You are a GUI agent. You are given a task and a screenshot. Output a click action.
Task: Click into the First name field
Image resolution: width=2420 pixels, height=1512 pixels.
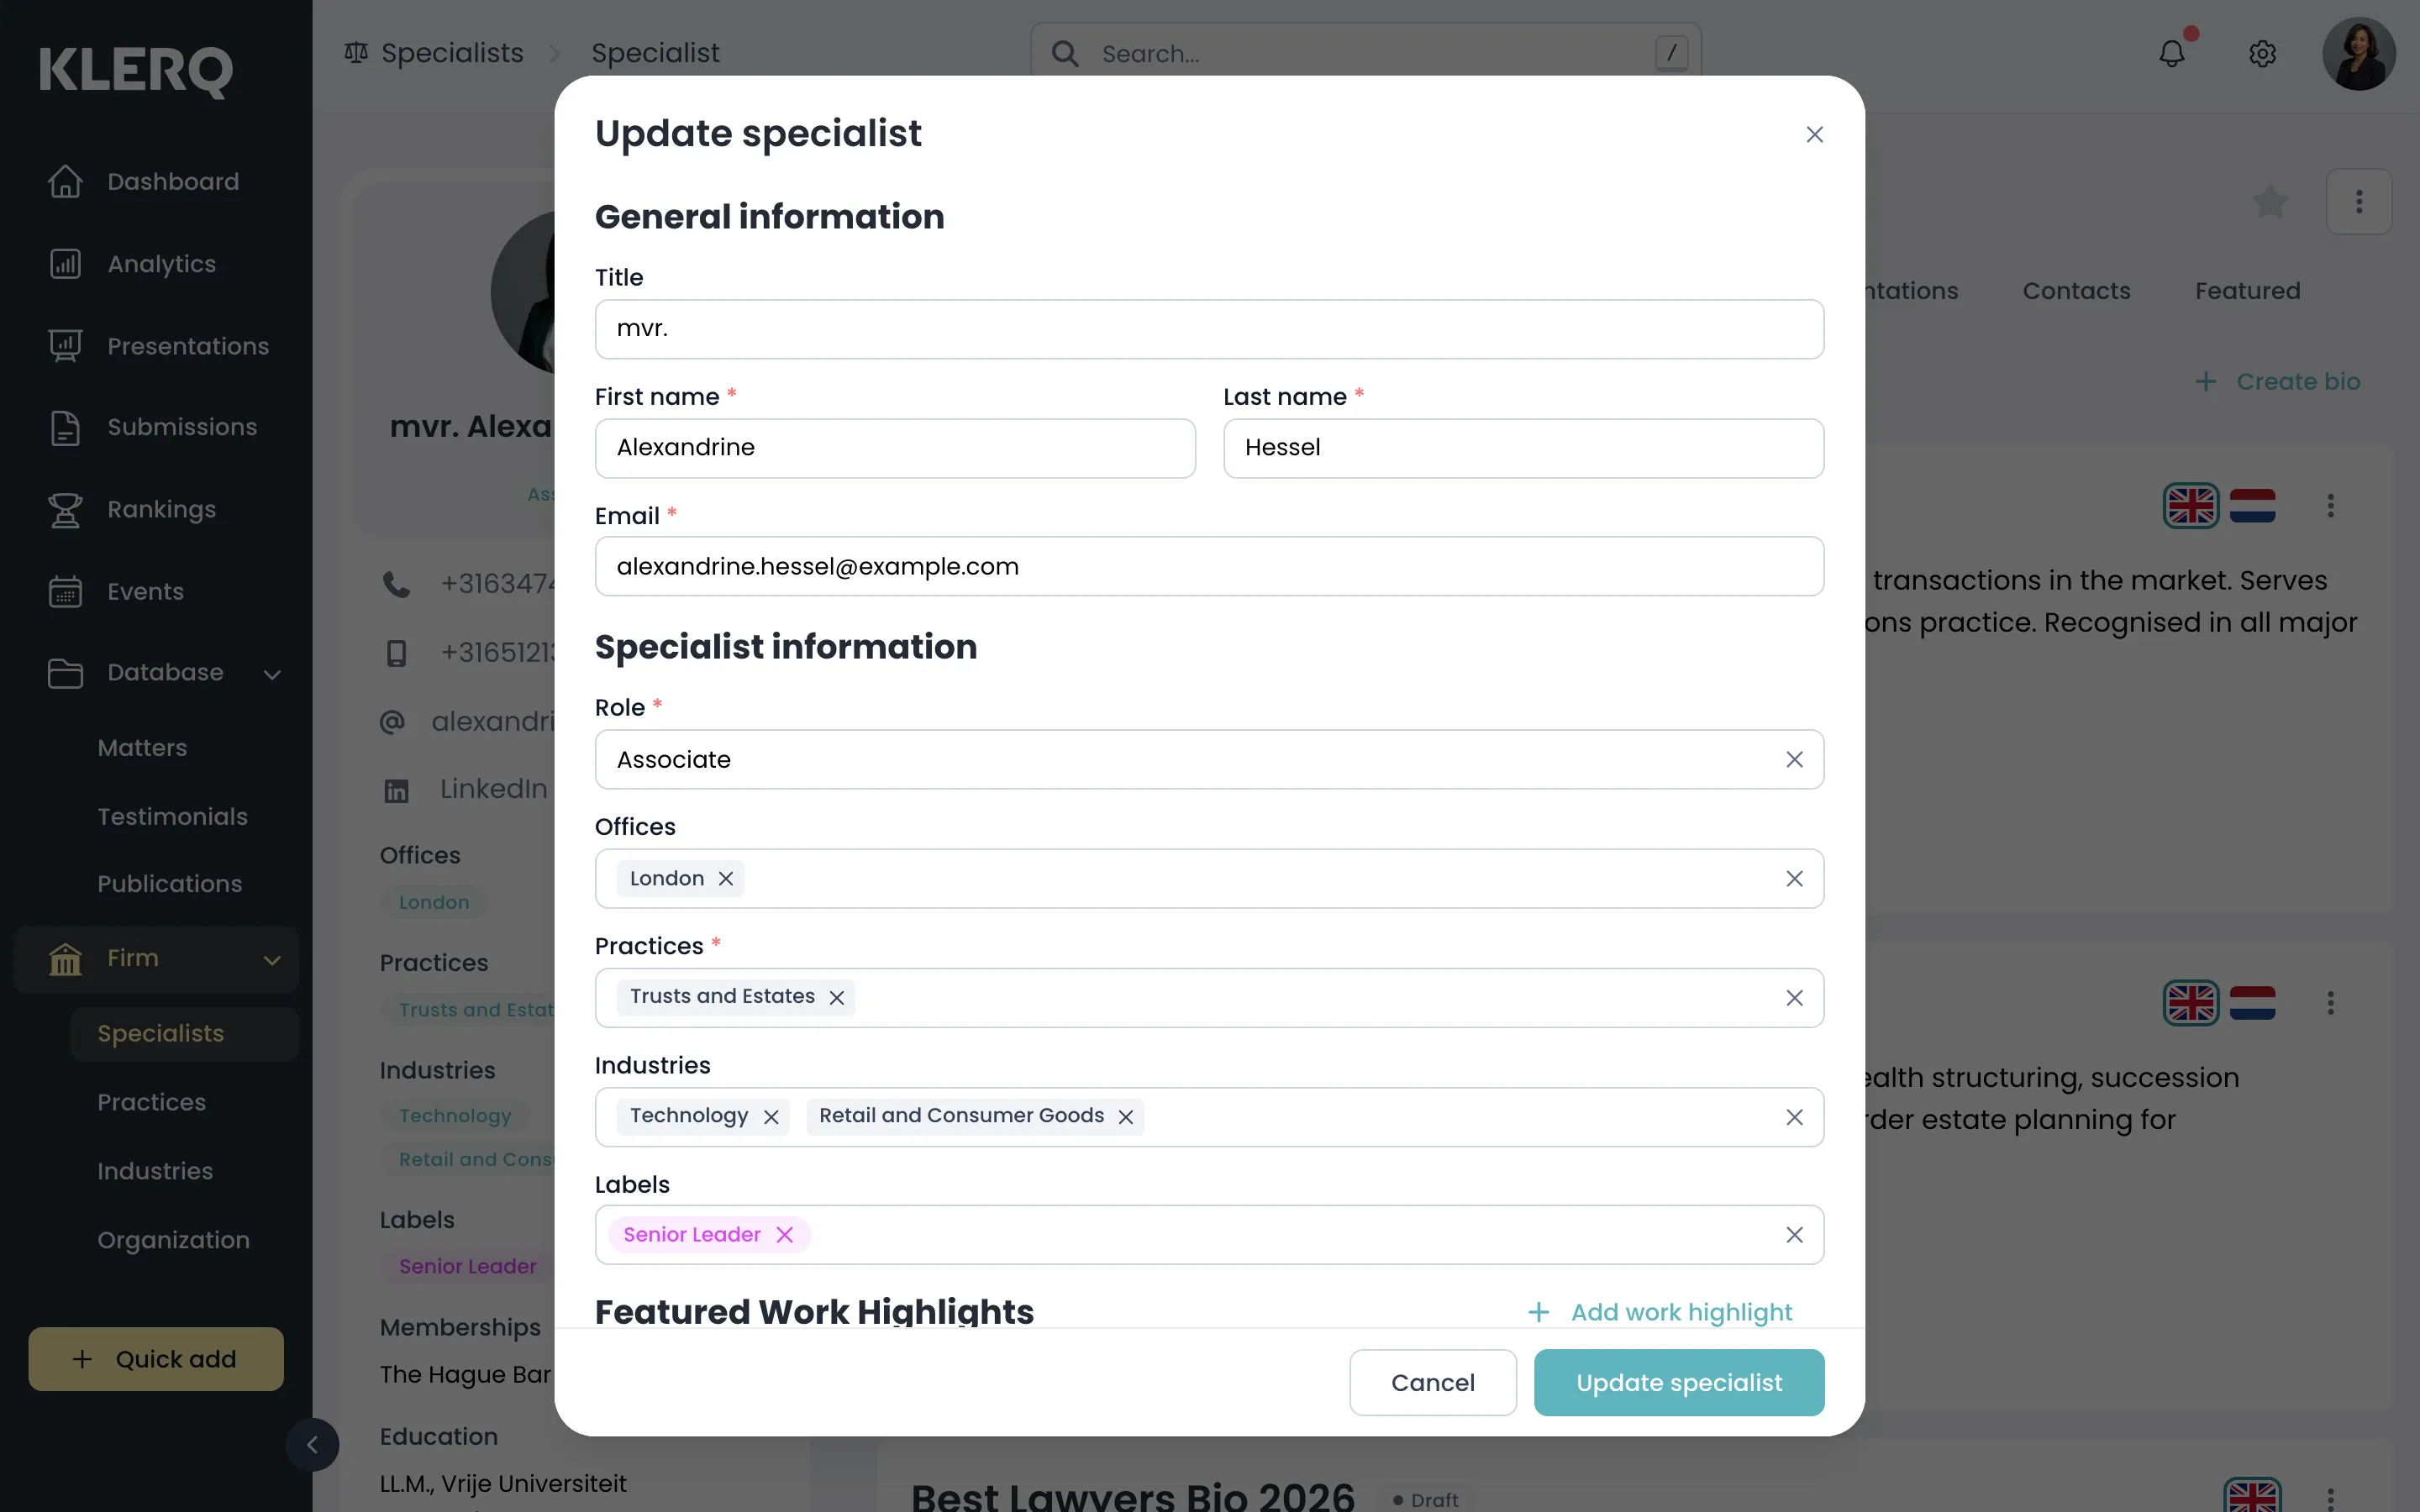(x=895, y=448)
